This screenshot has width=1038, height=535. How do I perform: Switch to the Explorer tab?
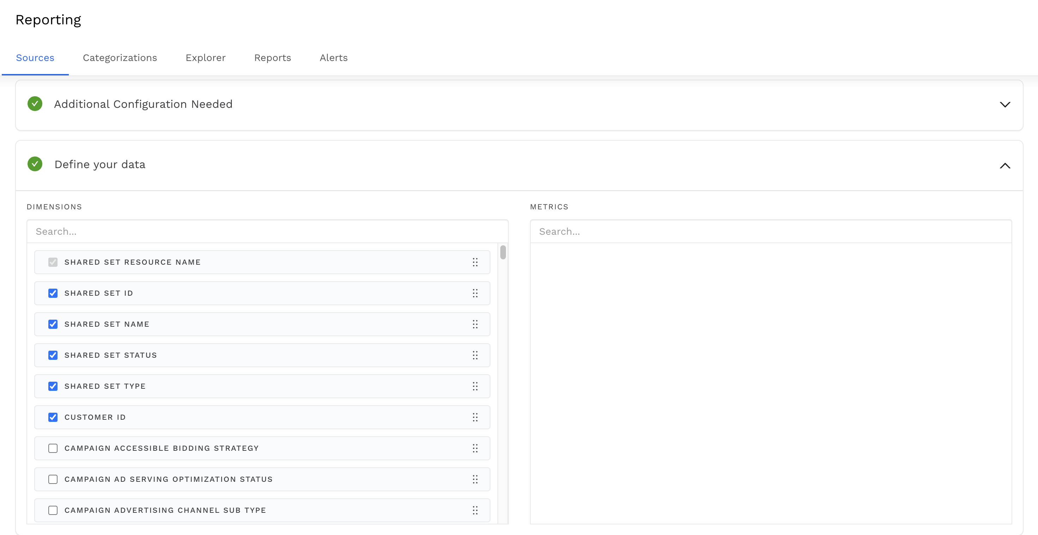tap(205, 57)
